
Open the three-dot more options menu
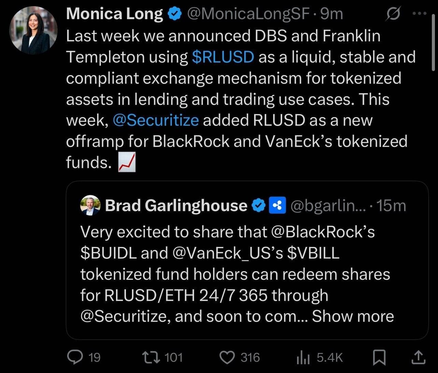[x=420, y=14]
